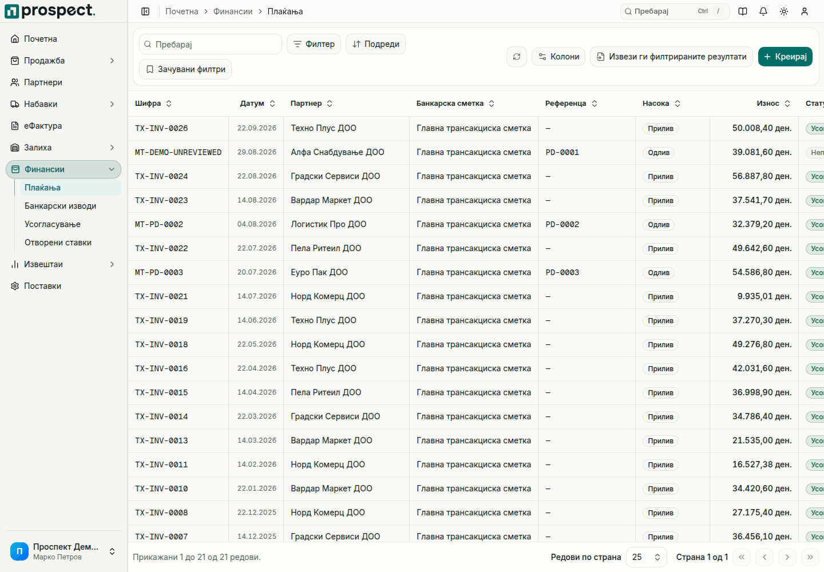Expand the Набавки menu
Image resolution: width=824 pixels, height=572 pixels.
pyautogui.click(x=64, y=104)
